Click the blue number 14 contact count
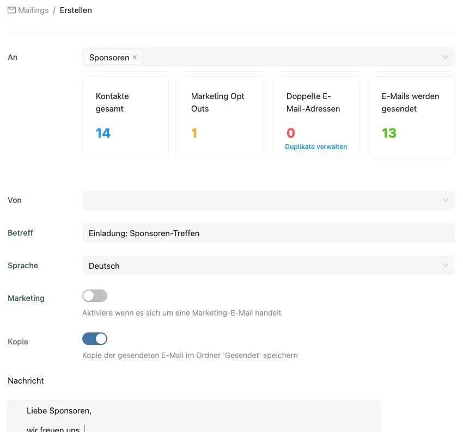Viewport: 463px width, 432px height. click(103, 133)
